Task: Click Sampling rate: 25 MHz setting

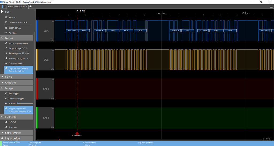Action: click(x=19, y=53)
